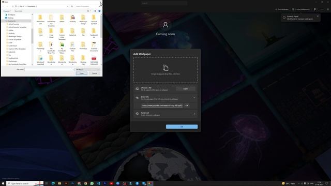Expand the Advanced section chevron
This screenshot has width=331, height=186.
[x=194, y=114]
